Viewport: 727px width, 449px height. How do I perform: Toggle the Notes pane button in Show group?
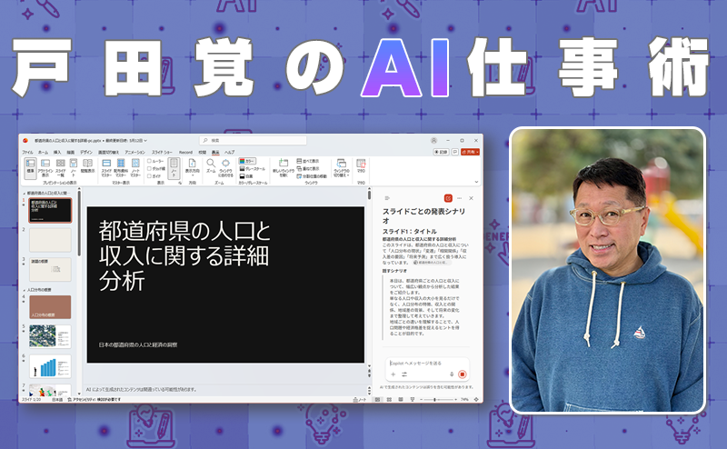point(174,167)
